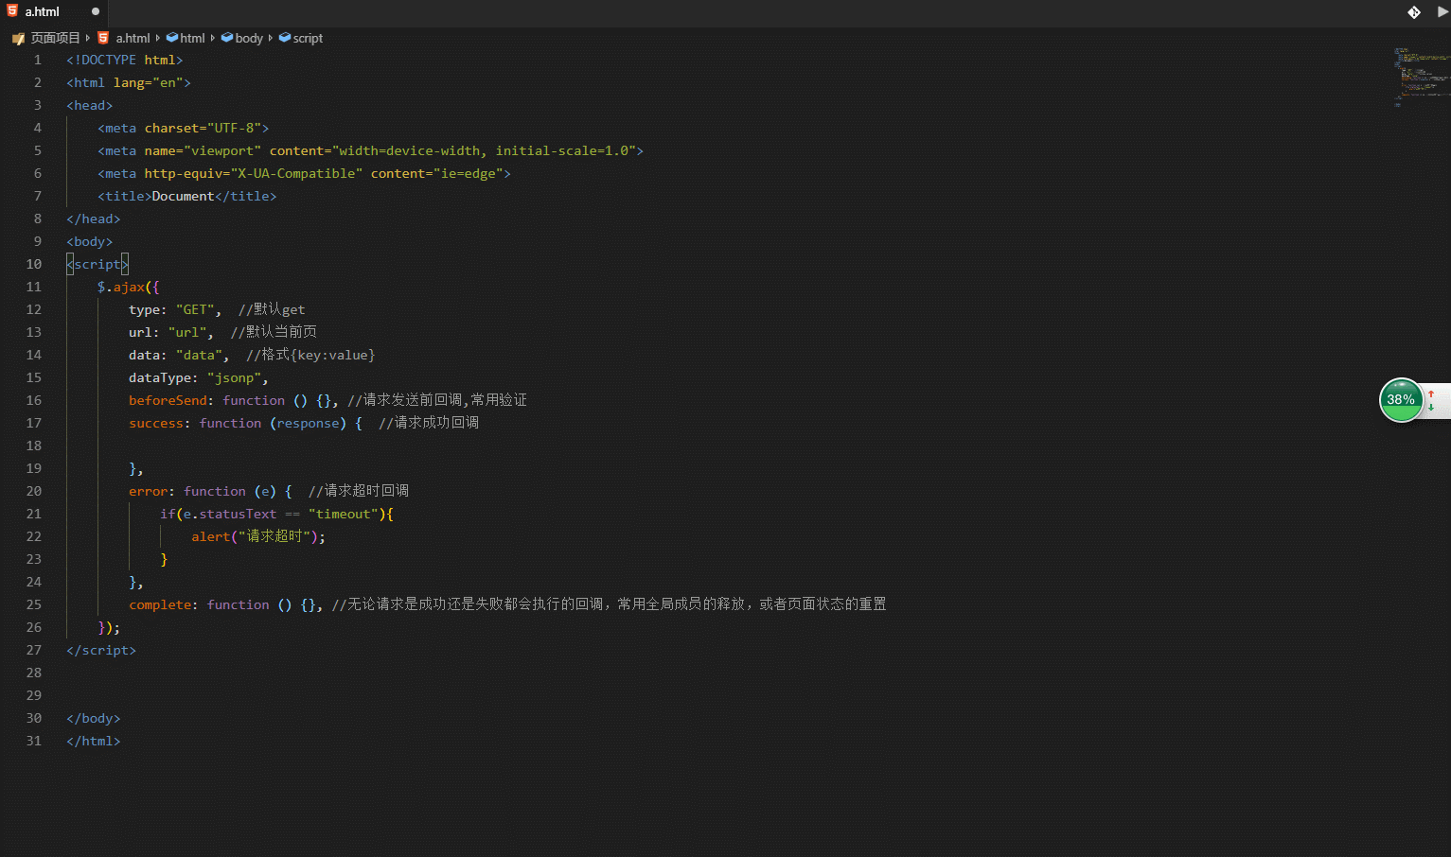1451x857 pixels.
Task: Expand the arrow after a.html breadcrumb
Action: tap(157, 38)
